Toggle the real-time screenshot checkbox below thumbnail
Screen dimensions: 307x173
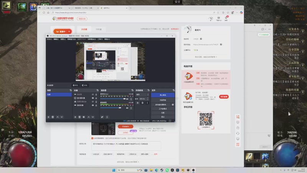pos(92,138)
